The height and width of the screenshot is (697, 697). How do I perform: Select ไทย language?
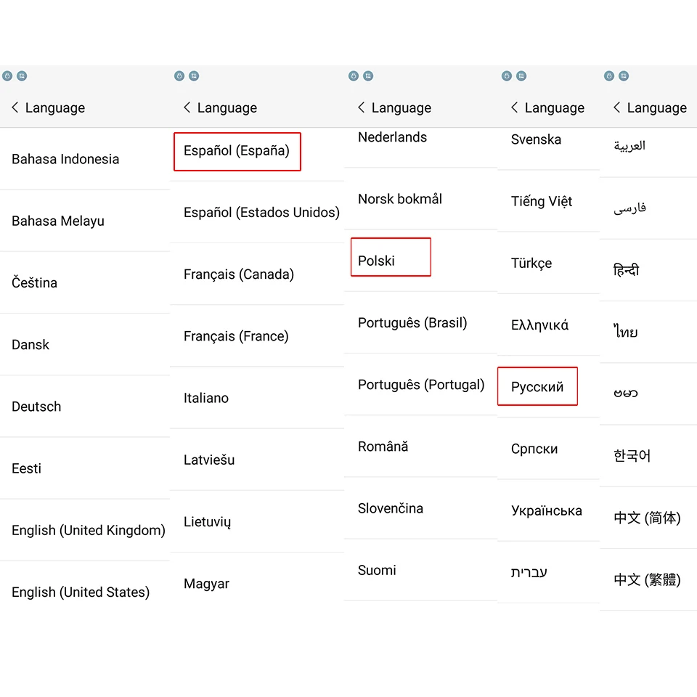(x=648, y=332)
